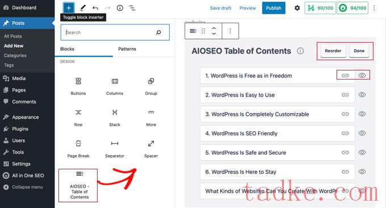The height and width of the screenshot is (208, 386).
Task: Go to All Posts
Action: (13, 36)
